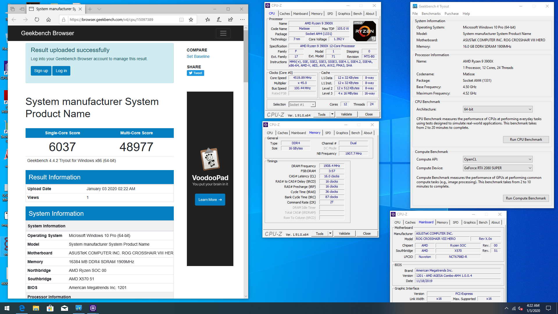Tweet this Geekbench result
Image resolution: width=558 pixels, height=314 pixels.
195,73
